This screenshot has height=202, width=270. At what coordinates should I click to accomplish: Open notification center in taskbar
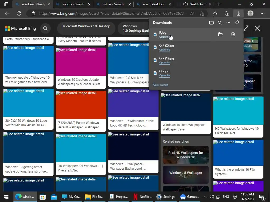[x=262, y=197]
